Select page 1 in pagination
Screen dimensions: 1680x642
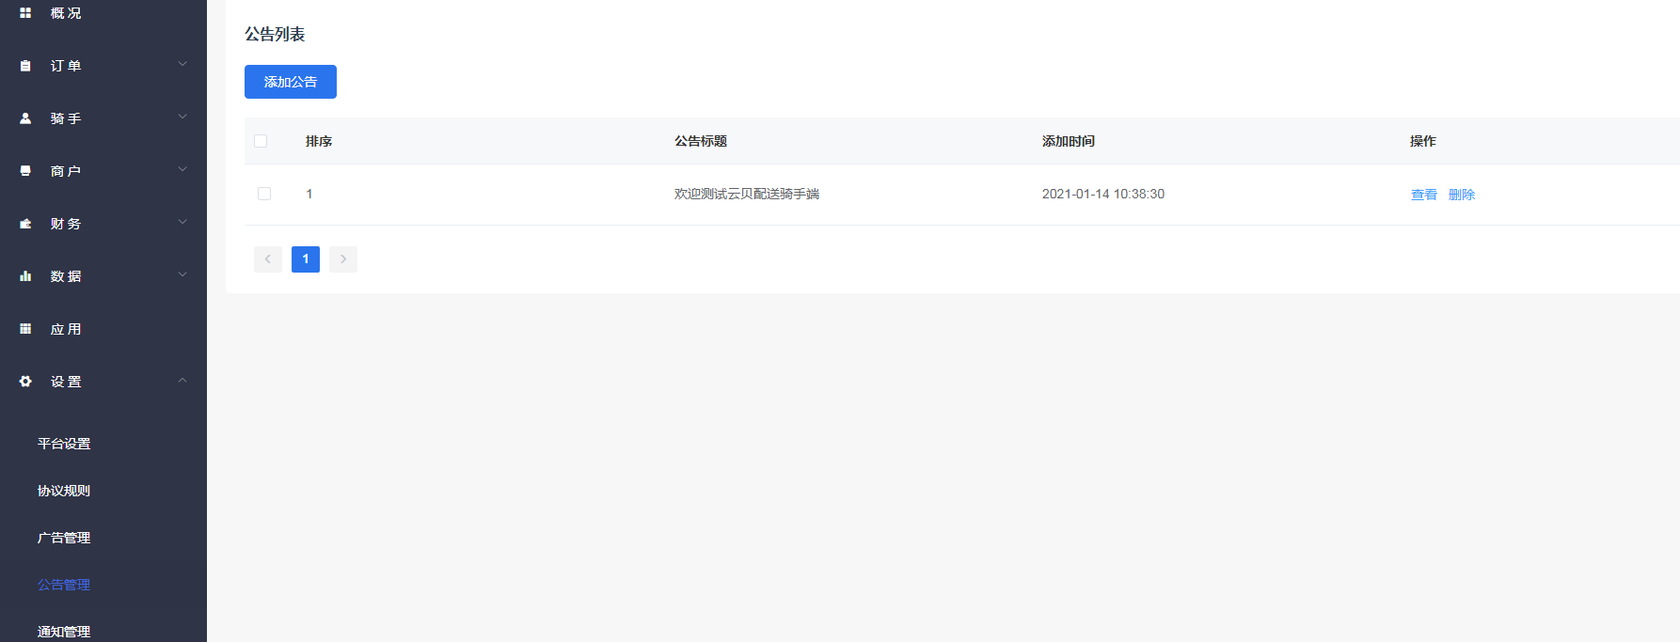(306, 259)
